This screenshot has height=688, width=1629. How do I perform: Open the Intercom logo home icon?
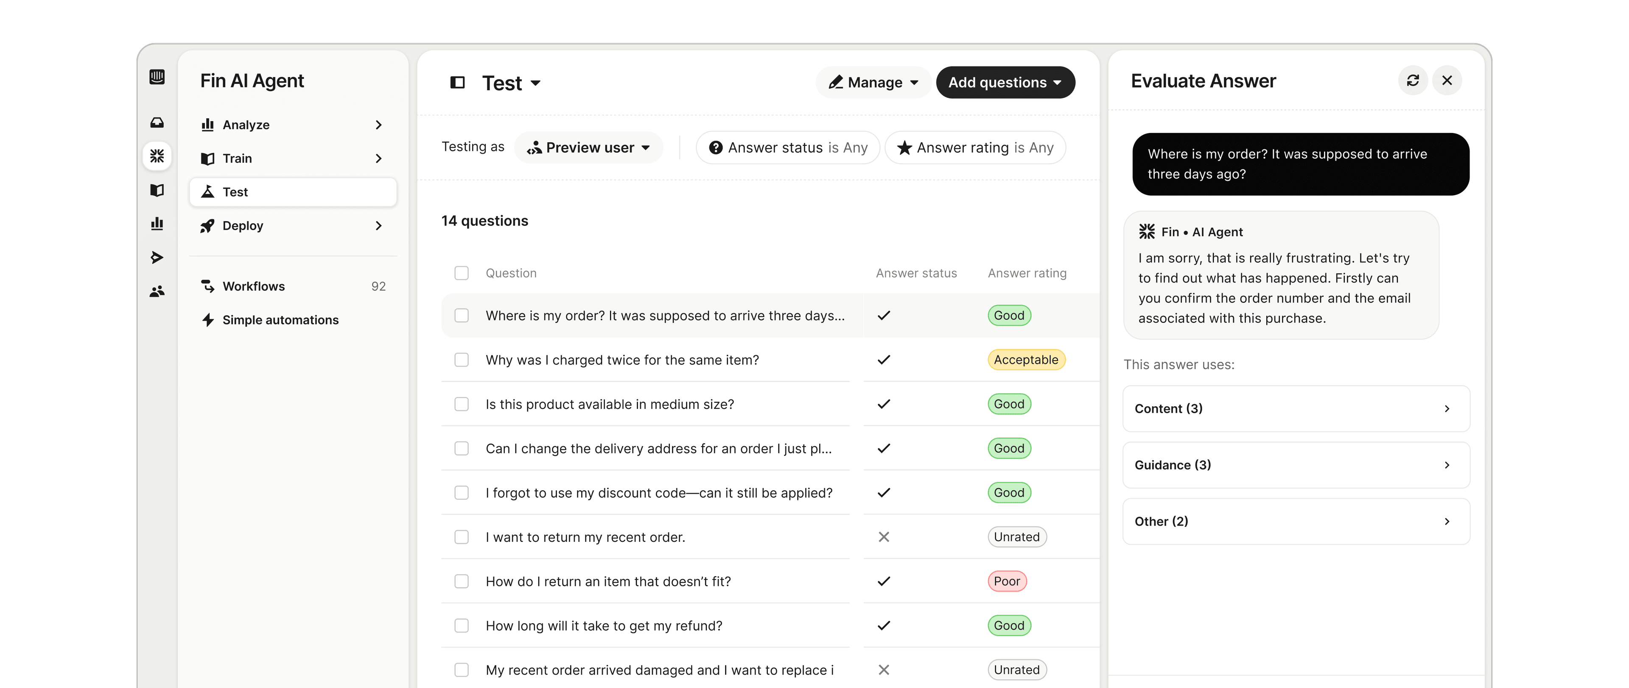pyautogui.click(x=157, y=77)
